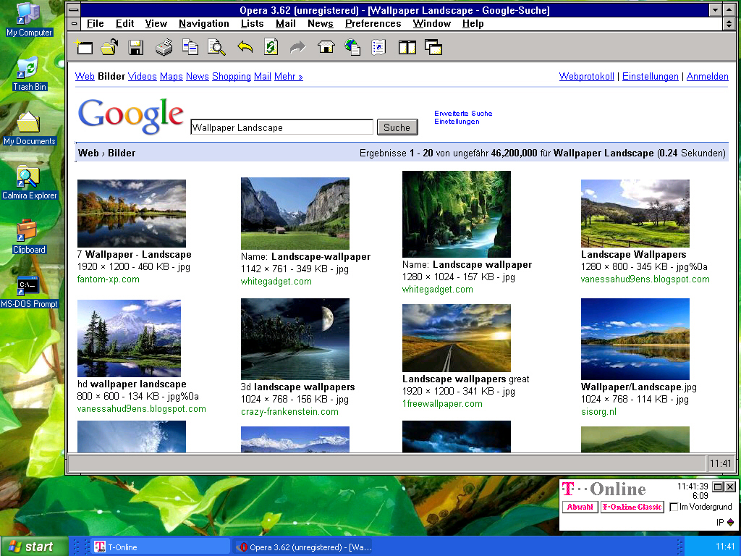The height and width of the screenshot is (556, 741).
Task: Open the My Computer desktop icon
Action: 29,20
